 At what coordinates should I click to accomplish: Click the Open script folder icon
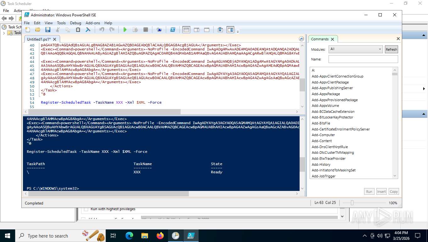tap(38, 30)
